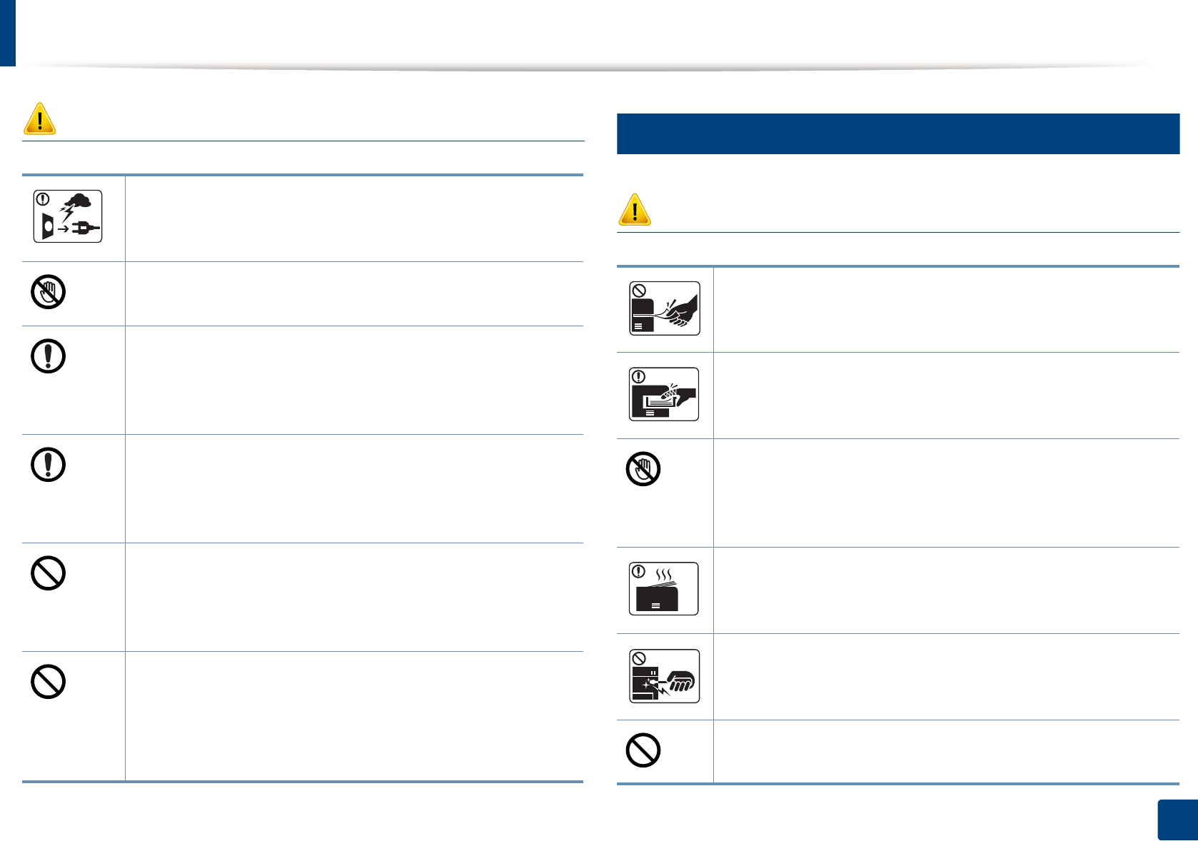Click the blue chapter tab at top-left edge
The image size is (1198, 841).
pos(7,33)
